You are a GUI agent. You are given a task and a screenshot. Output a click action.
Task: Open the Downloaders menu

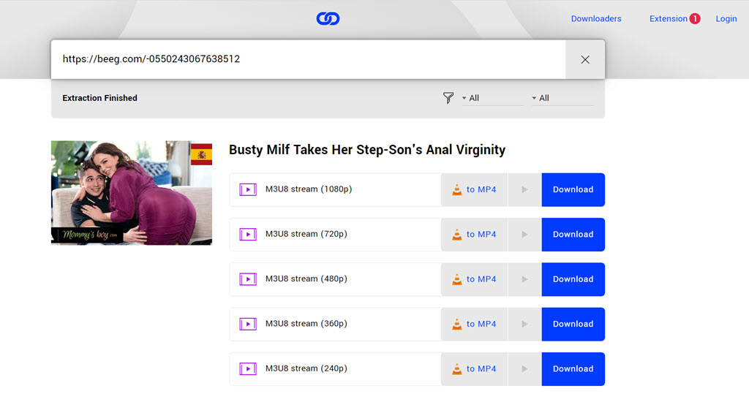click(x=596, y=18)
